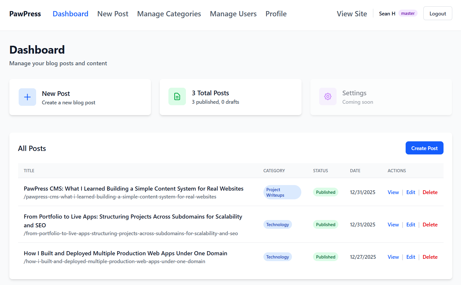Click the '3 published, 0 drafts' text
Image resolution: width=461 pixels, height=285 pixels.
pos(215,102)
